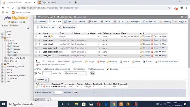Click the page settings gear at top right

[182, 17]
